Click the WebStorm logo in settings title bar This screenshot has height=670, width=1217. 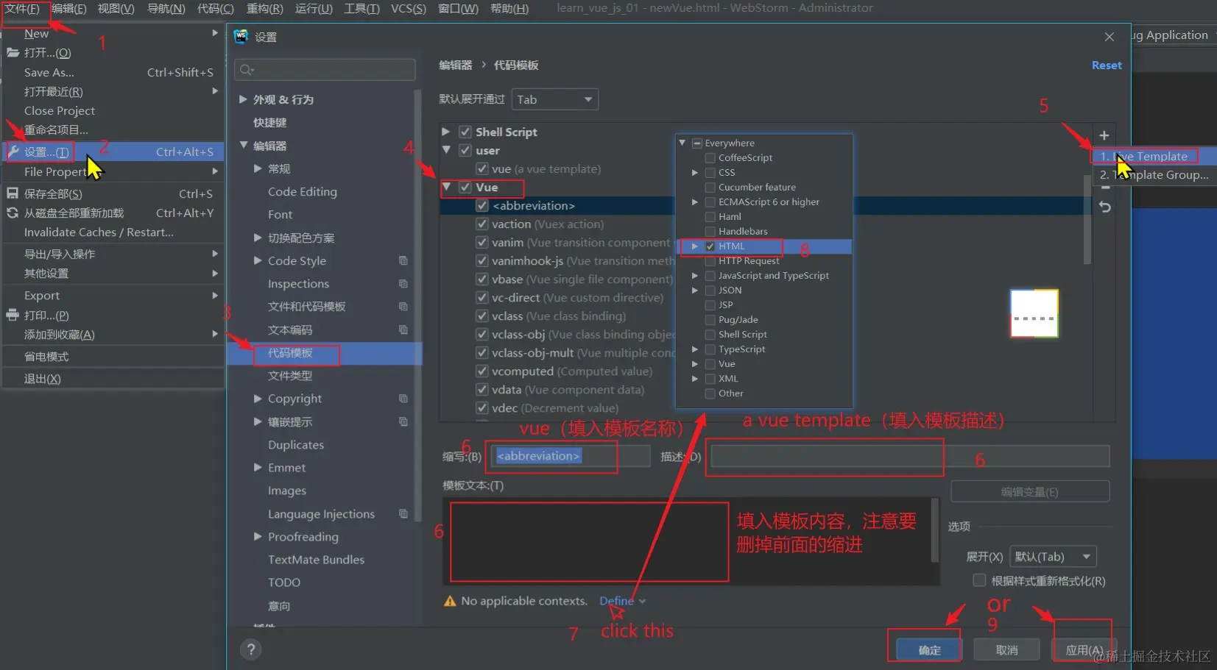[241, 37]
